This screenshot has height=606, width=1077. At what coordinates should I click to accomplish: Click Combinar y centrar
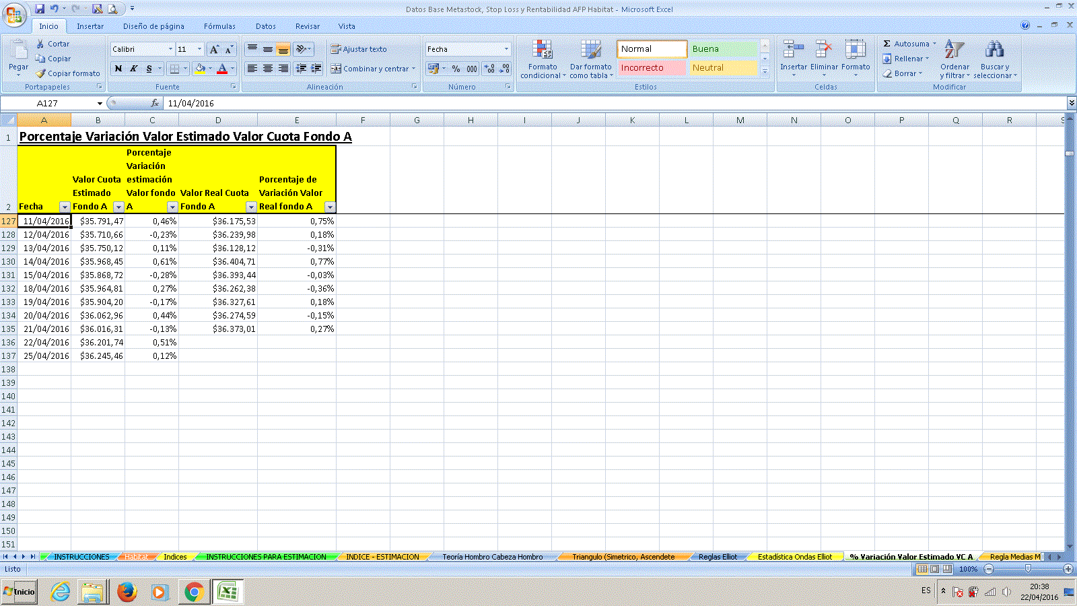tap(370, 69)
